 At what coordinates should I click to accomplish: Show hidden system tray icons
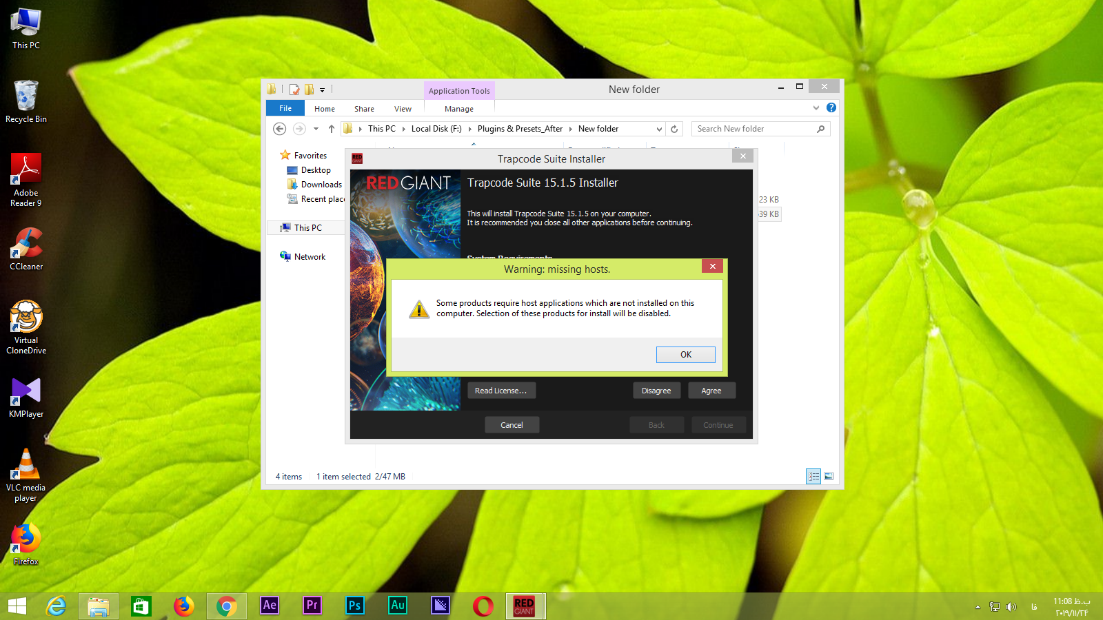[x=978, y=607]
